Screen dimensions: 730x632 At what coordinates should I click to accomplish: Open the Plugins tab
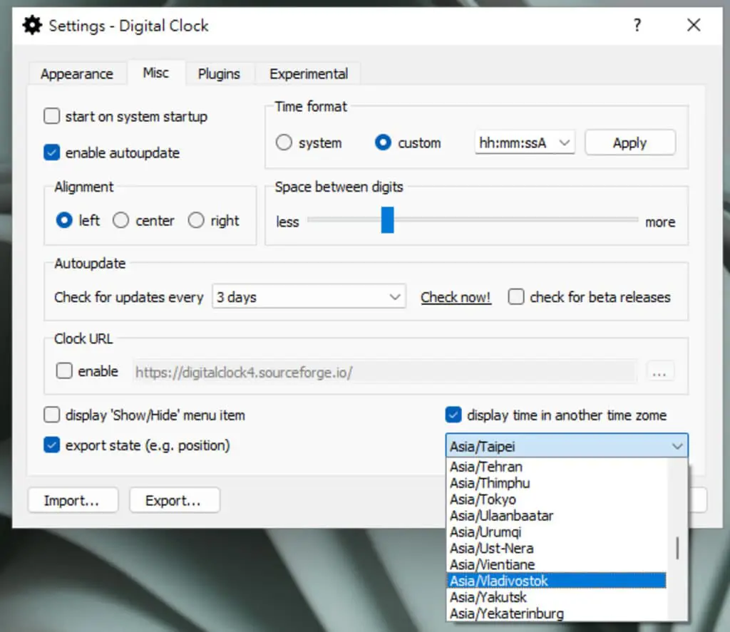pos(219,74)
